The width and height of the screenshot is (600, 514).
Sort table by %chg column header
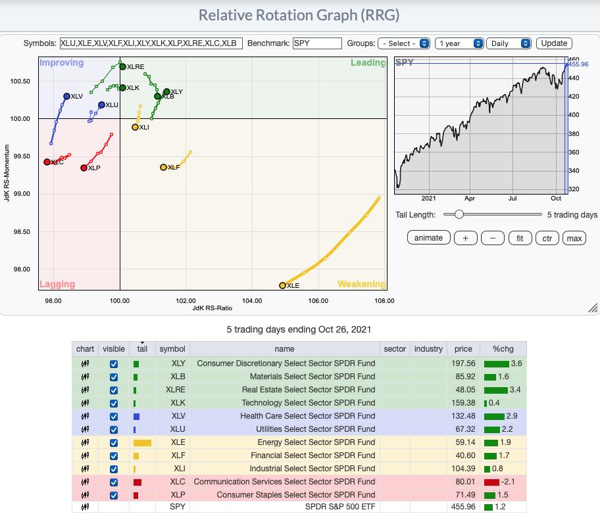(x=503, y=349)
